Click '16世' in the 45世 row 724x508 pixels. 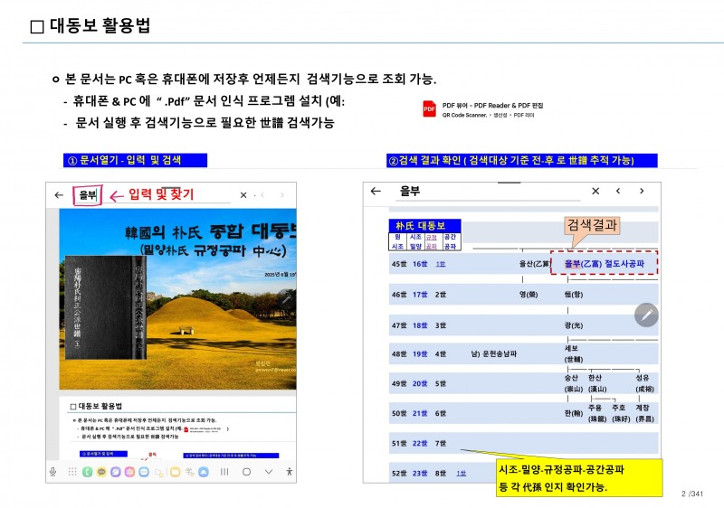420,264
